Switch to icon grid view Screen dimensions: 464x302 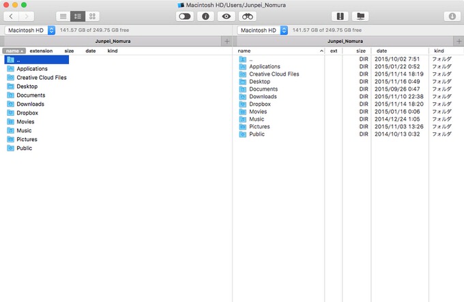93,16
